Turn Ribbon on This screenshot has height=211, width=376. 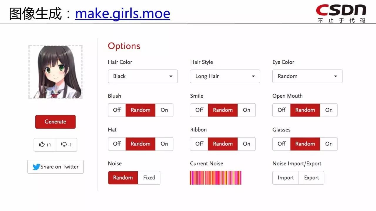click(x=246, y=144)
